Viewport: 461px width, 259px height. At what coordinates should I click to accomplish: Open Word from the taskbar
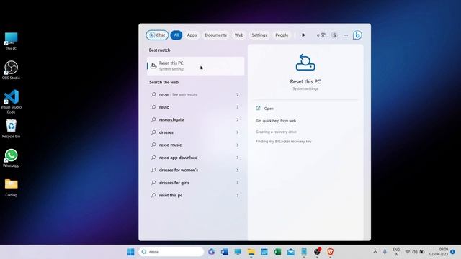pyautogui.click(x=224, y=252)
